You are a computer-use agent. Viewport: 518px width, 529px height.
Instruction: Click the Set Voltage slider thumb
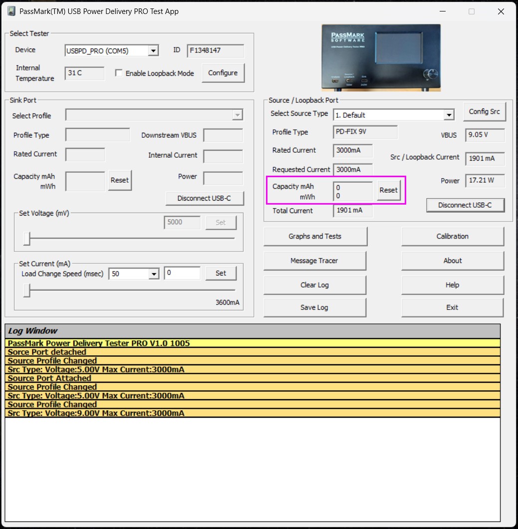[x=26, y=239]
